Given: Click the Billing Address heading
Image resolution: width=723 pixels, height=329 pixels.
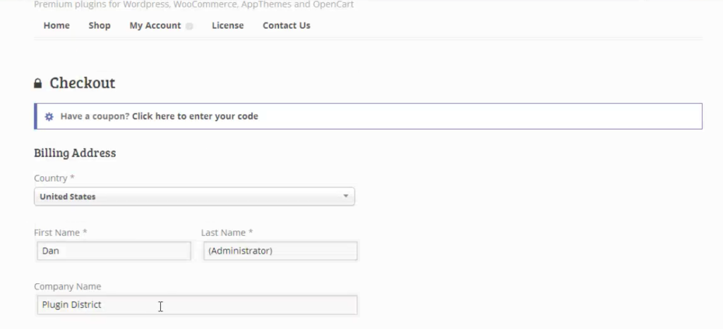Looking at the screenshot, I should point(75,153).
